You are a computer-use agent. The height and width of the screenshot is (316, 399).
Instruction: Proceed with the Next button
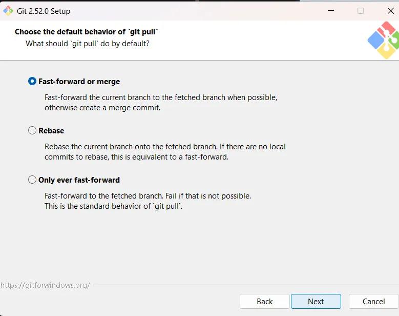316,302
